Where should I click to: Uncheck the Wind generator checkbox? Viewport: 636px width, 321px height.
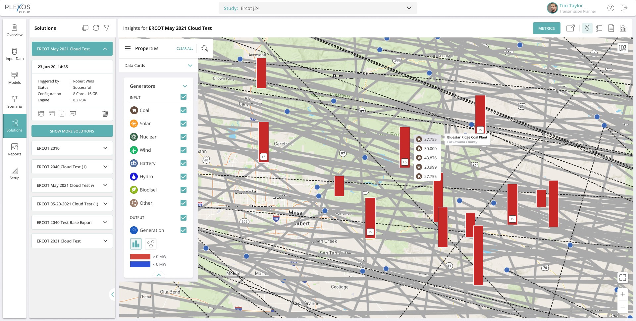(184, 150)
